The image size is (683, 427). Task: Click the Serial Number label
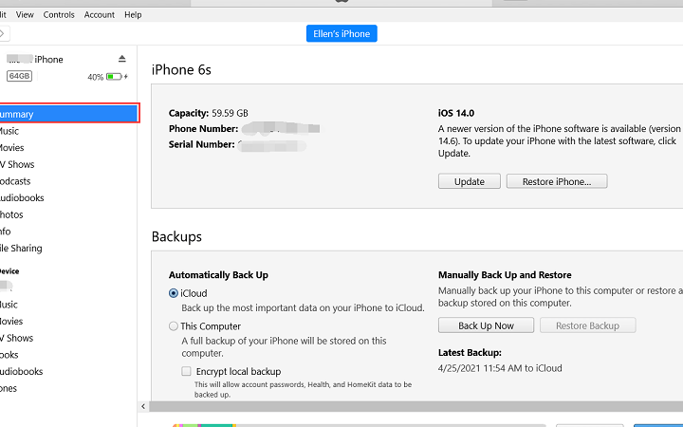click(x=202, y=144)
